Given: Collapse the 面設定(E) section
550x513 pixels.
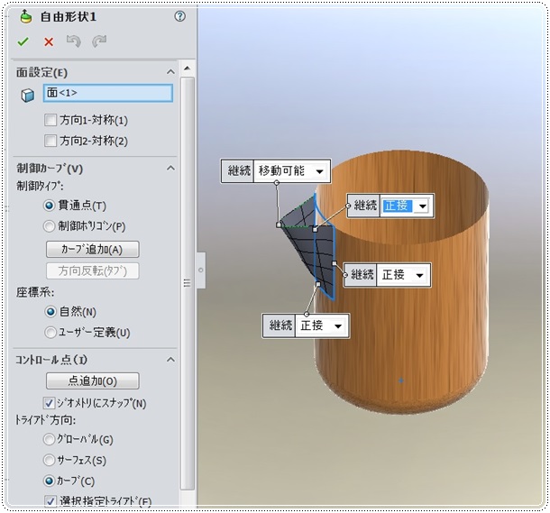Looking at the screenshot, I should pyautogui.click(x=170, y=72).
